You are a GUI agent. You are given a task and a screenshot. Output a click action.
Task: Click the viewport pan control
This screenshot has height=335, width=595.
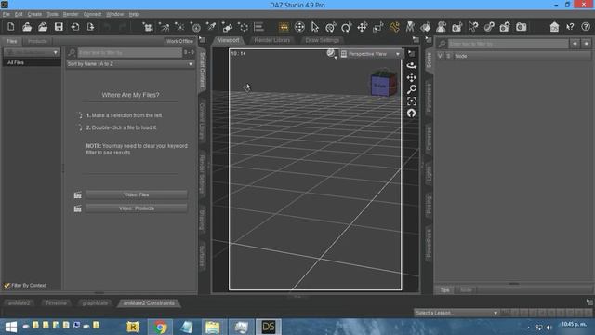tap(411, 77)
